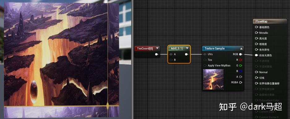Expand the TexCoord[0] node dropdown arrow
Screen dimensions: 290x119
(157, 49)
